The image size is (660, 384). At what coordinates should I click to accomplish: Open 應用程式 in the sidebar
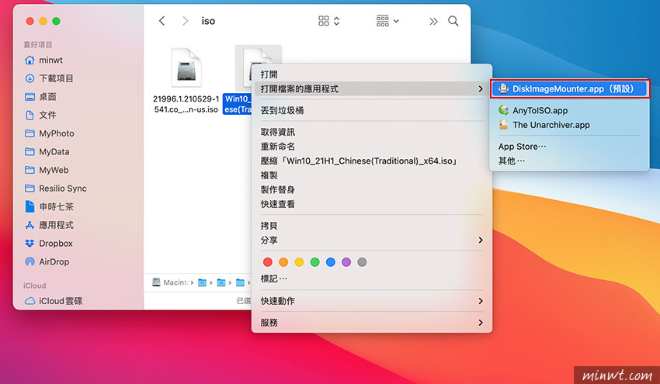pos(49,225)
